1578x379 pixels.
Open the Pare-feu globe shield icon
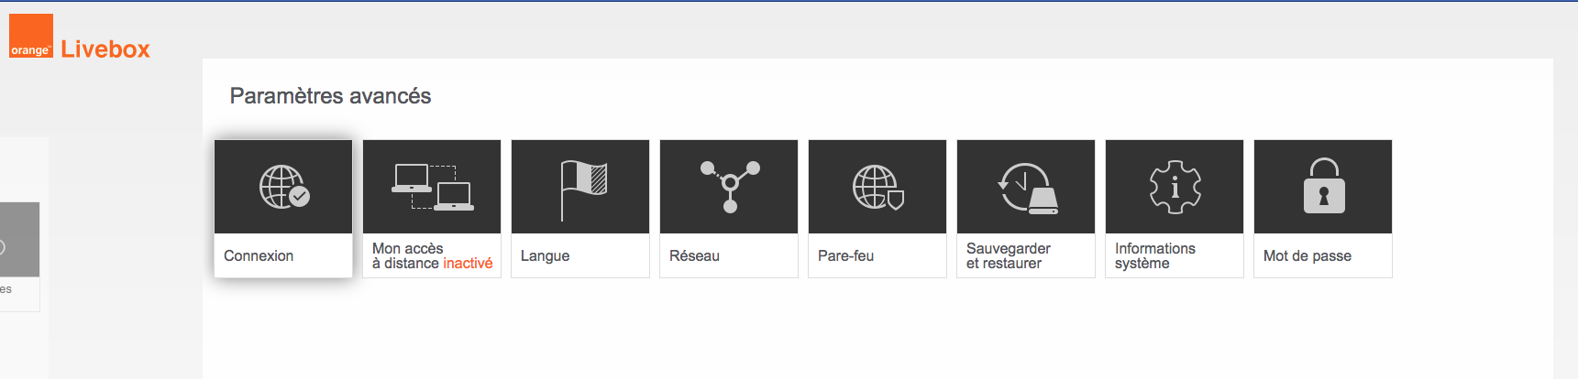click(877, 187)
